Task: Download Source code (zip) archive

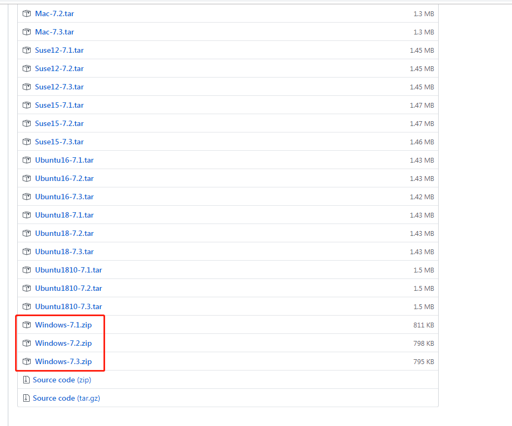Action: click(62, 380)
